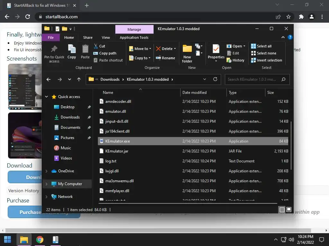Screen dimensions: 329x246
Task: Click the Search KEmulator search box
Action: [257, 79]
